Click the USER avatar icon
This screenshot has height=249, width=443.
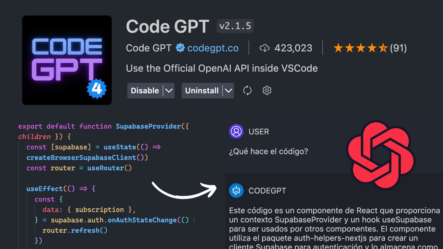tap(236, 132)
